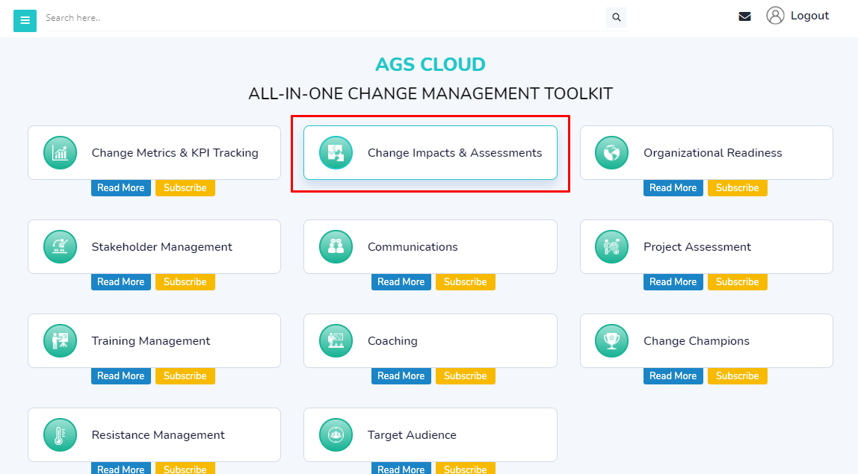Open Coaching card title
This screenshot has height=474, width=858.
click(392, 340)
